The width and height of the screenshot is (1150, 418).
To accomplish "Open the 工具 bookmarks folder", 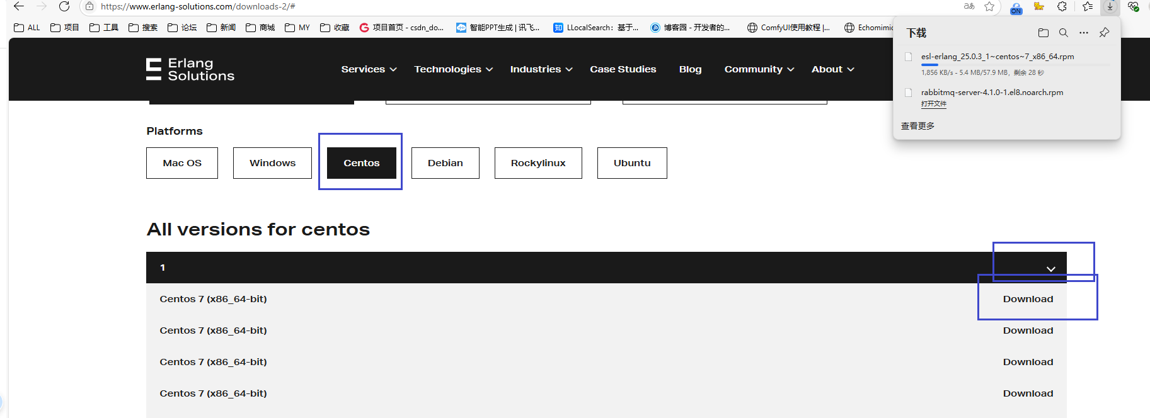I will tap(104, 28).
